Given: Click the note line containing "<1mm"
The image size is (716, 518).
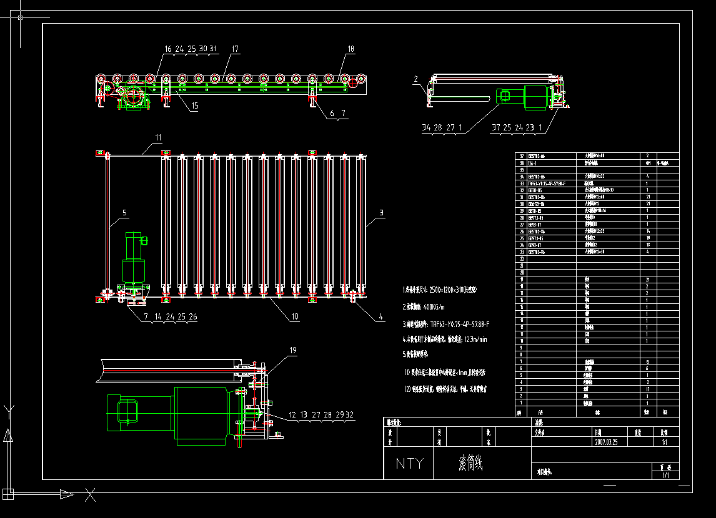Looking at the screenshot, I should point(445,372).
